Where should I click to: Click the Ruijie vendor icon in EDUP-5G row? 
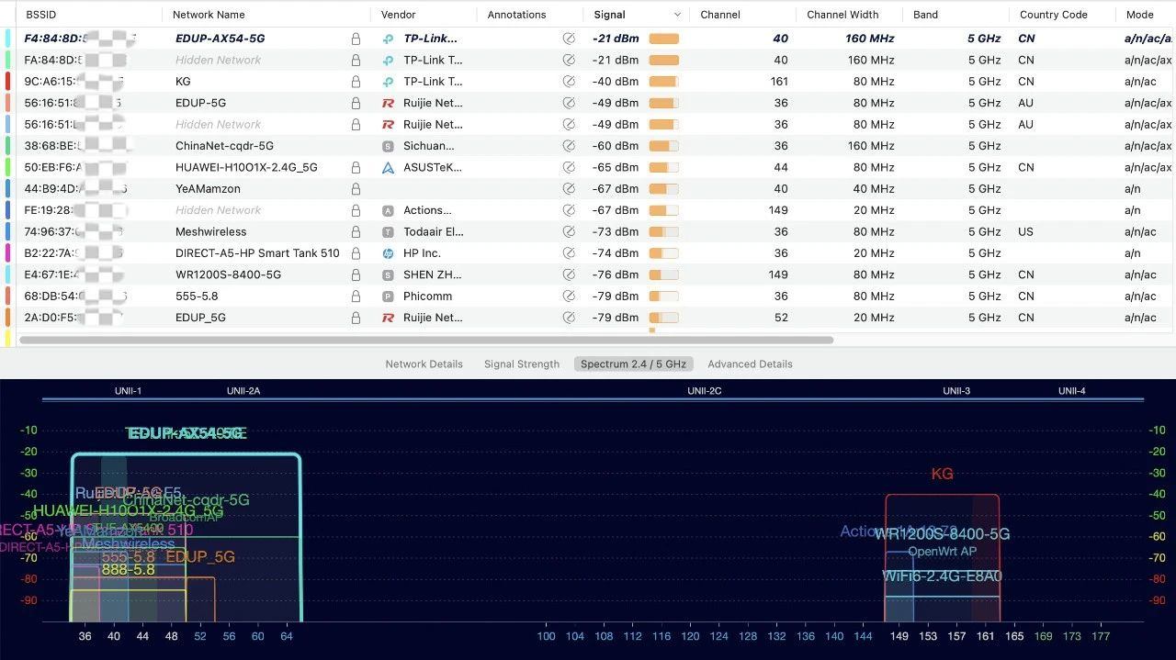point(388,104)
